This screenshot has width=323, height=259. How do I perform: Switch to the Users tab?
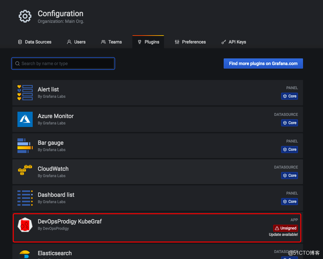click(76, 42)
